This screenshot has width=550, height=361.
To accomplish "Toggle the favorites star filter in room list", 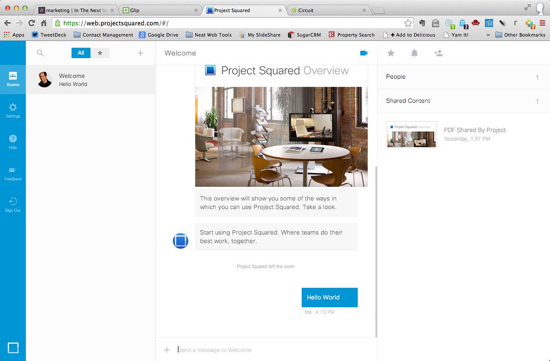I will pos(100,53).
